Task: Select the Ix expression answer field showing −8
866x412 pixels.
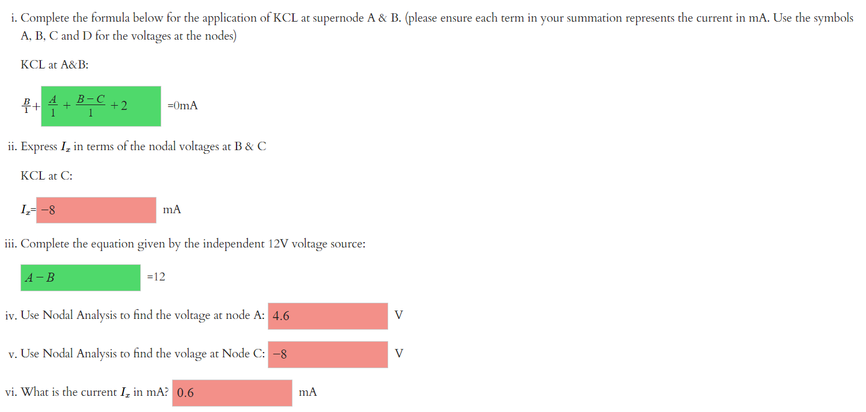Action: click(x=96, y=210)
